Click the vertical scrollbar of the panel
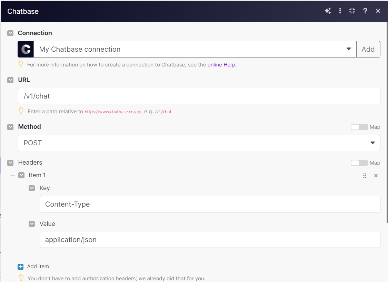 click(387, 122)
